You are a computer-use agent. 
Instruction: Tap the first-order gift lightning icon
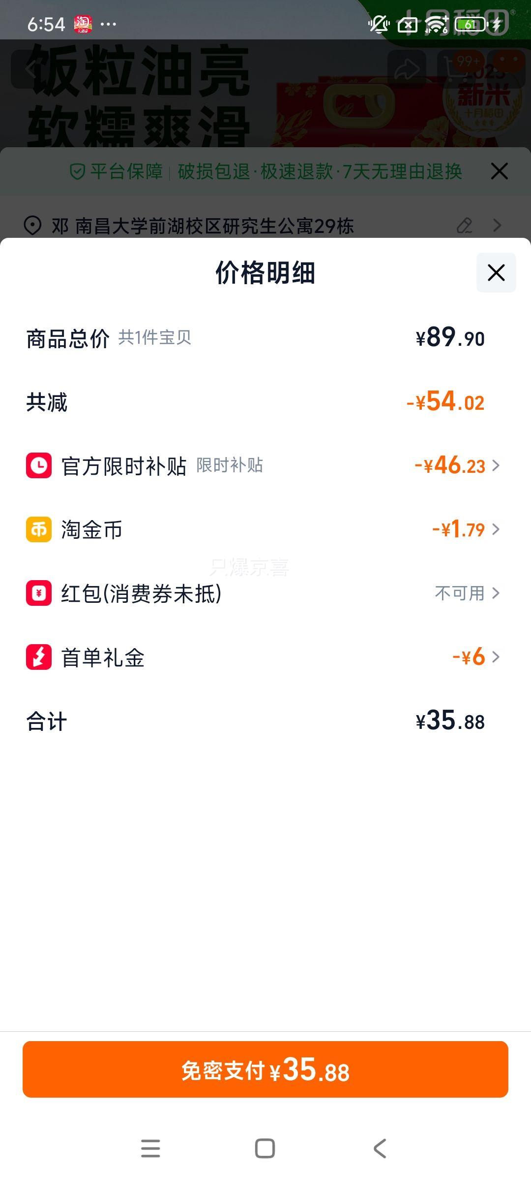click(x=39, y=657)
